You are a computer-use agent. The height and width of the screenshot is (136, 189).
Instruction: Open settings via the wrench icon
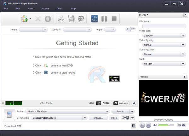coord(134,103)
